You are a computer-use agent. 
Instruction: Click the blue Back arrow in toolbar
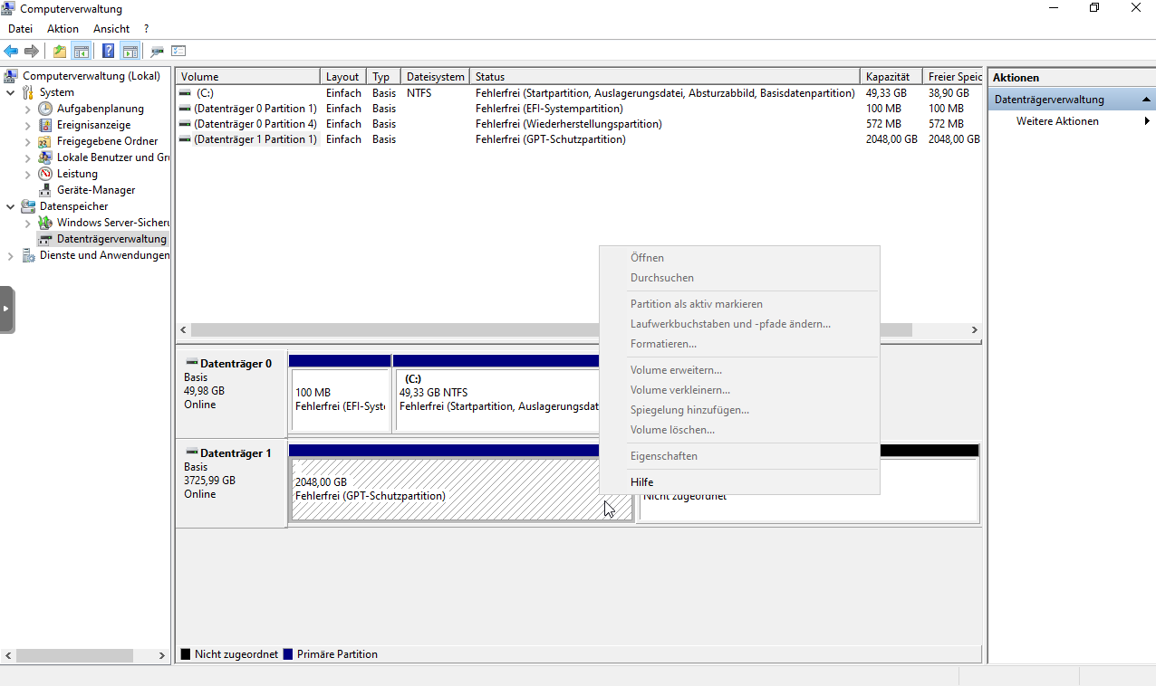(11, 52)
